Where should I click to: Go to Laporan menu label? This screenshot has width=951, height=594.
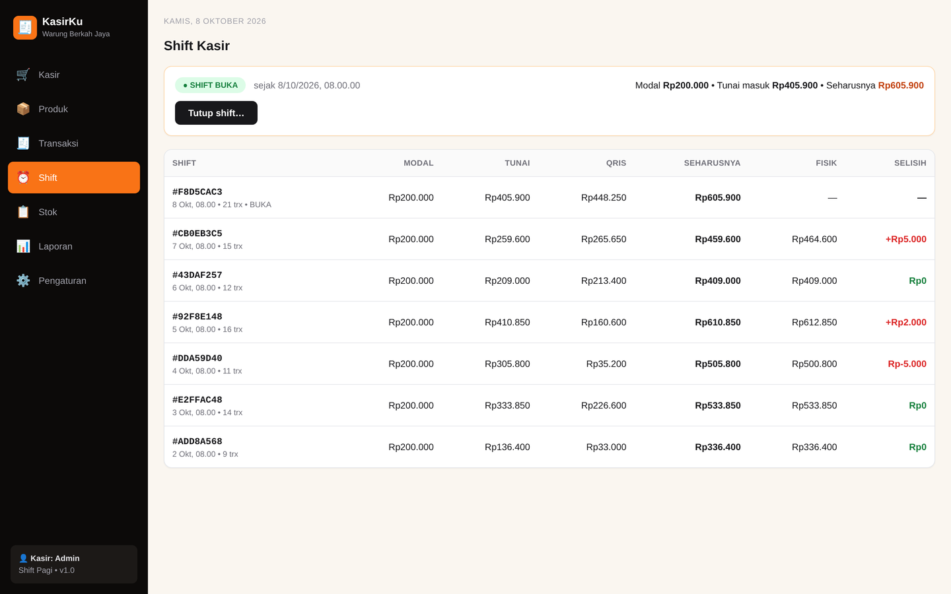click(55, 246)
